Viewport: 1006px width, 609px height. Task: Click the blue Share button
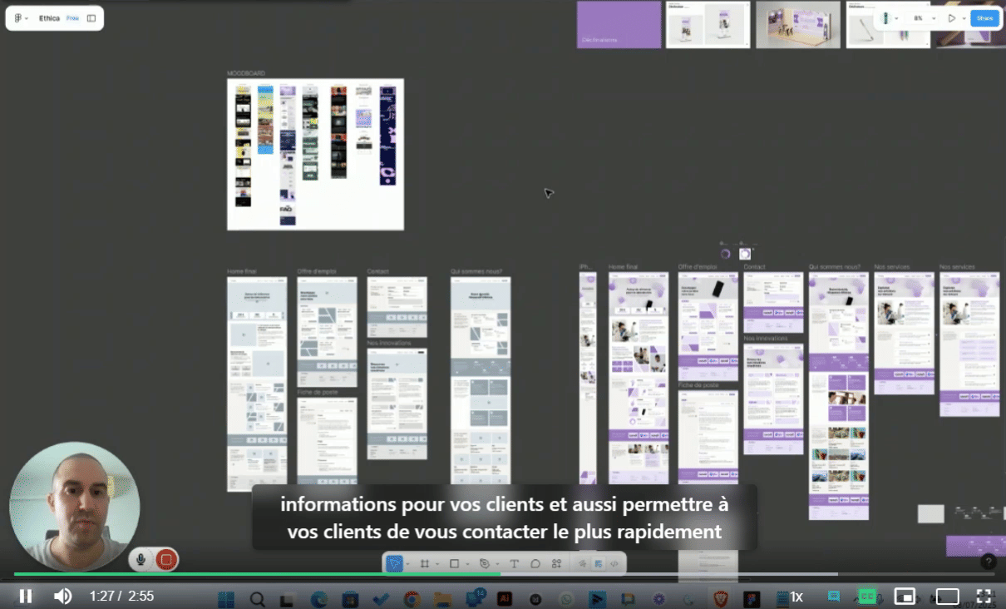[x=984, y=18]
